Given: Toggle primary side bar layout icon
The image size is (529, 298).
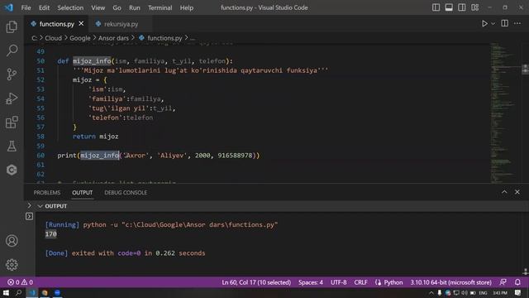Looking at the screenshot, I should (x=436, y=7).
